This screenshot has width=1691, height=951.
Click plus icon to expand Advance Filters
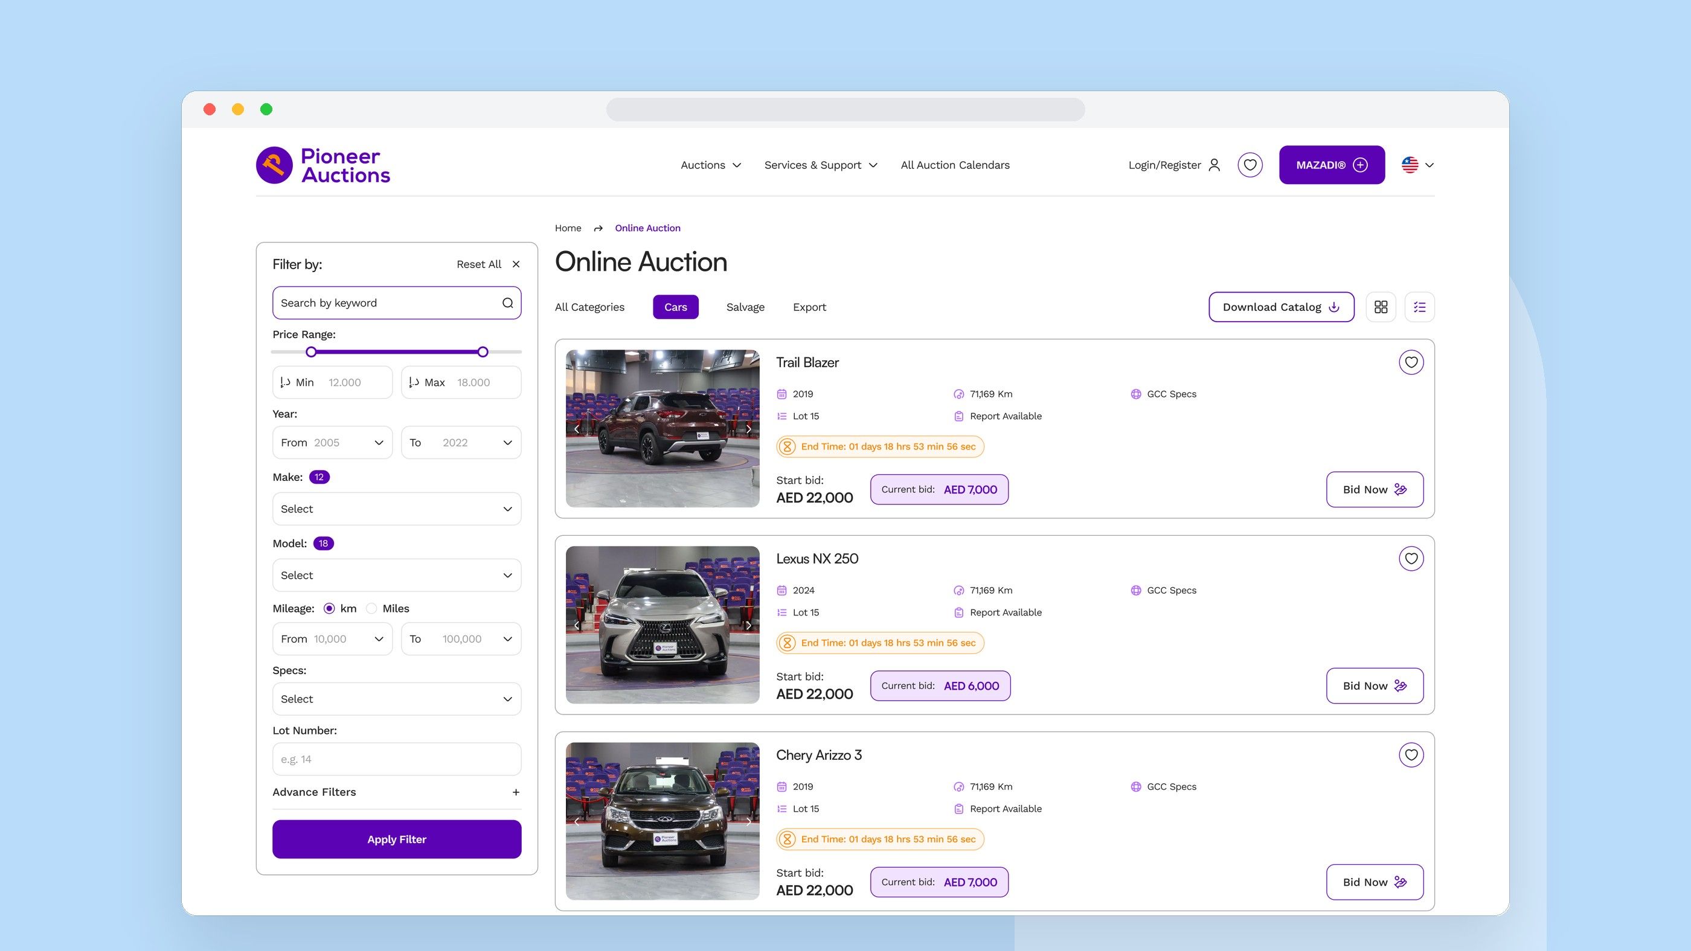coord(516,792)
